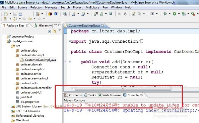Toggle Link with Editor in Package Explorer

(55, 31)
